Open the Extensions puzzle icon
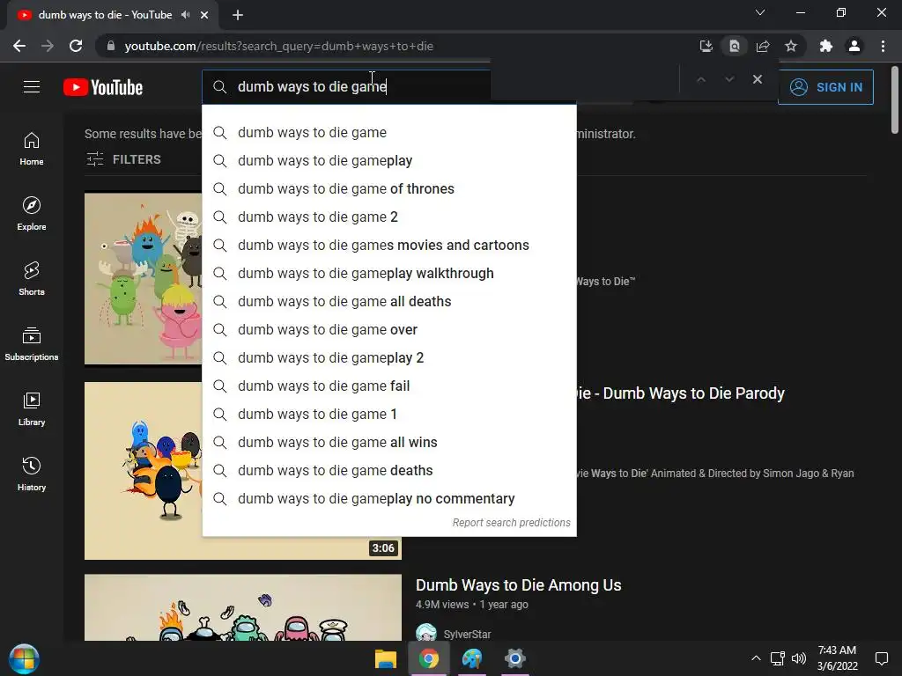The width and height of the screenshot is (902, 676). pyautogui.click(x=826, y=46)
